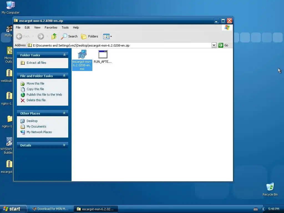284x213 pixels.
Task: Open the Forward history dropdown arrow
Action: (x=47, y=36)
